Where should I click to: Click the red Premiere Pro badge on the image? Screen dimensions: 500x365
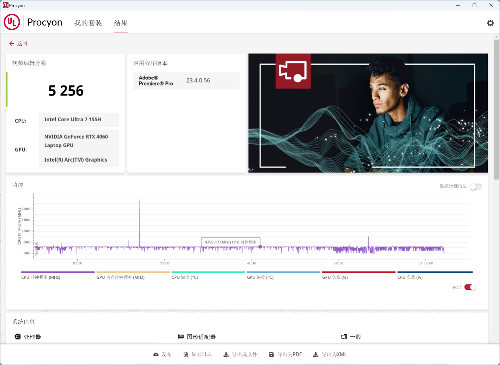[x=293, y=71]
